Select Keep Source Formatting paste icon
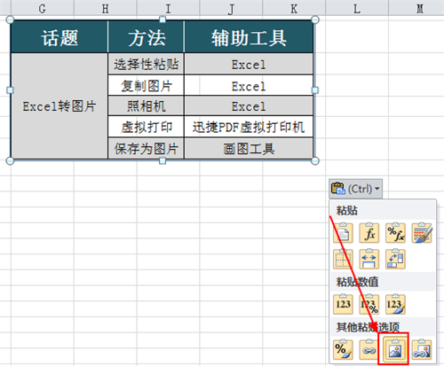The height and width of the screenshot is (366, 444). tap(422, 233)
